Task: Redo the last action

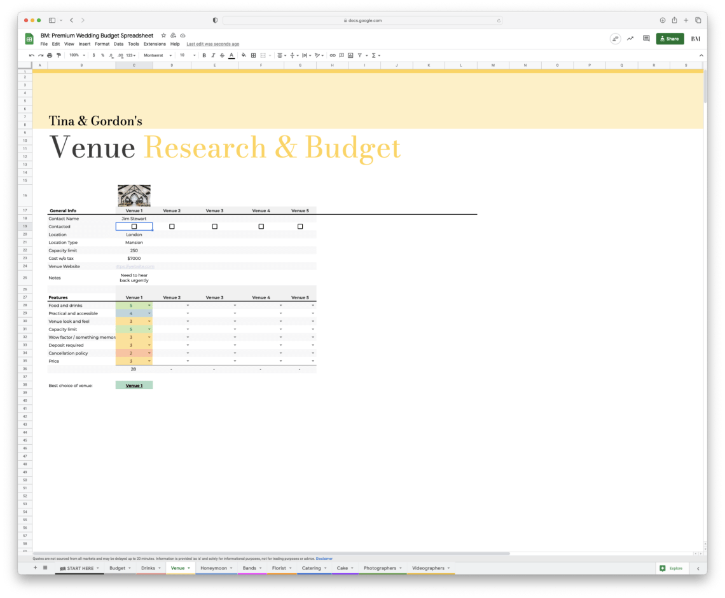Action: click(x=41, y=55)
